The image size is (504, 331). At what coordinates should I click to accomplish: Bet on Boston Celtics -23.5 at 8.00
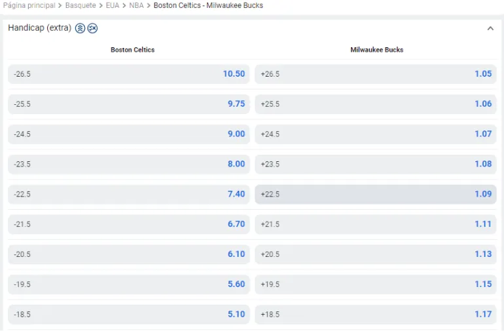(x=129, y=165)
